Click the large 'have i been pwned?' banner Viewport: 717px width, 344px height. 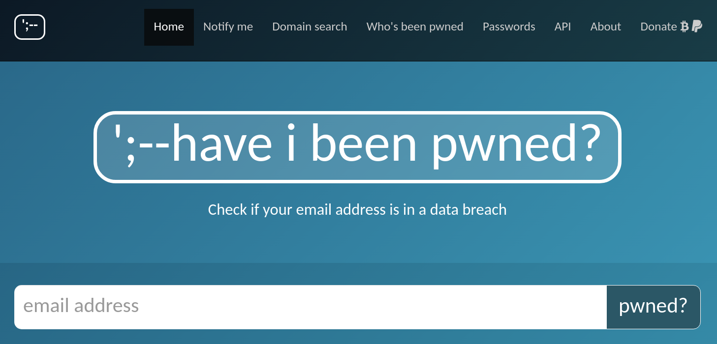coord(357,147)
